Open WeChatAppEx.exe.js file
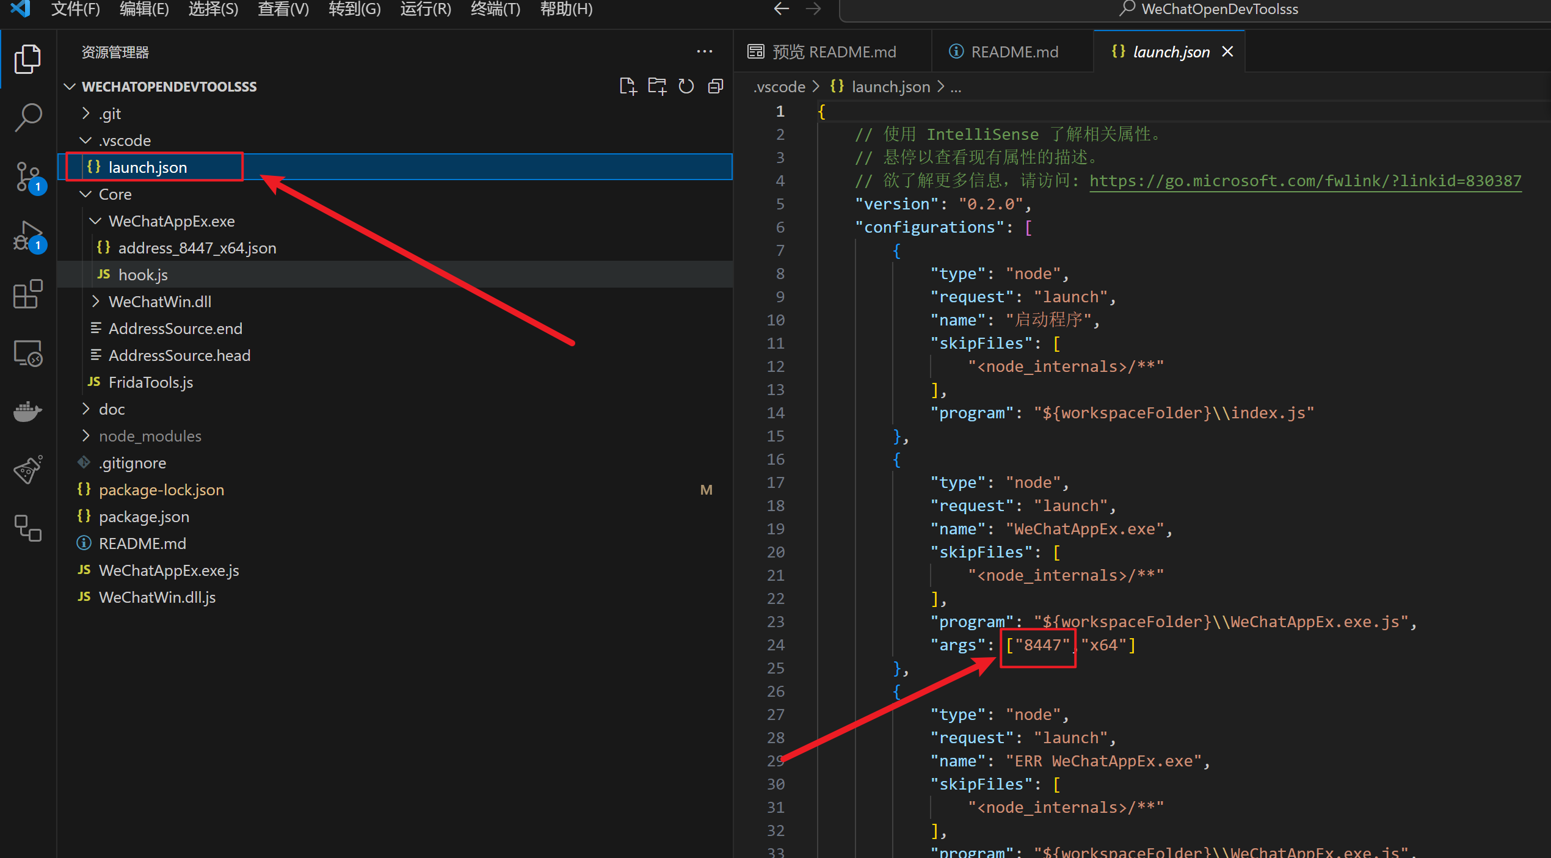Image resolution: width=1551 pixels, height=858 pixels. [x=396, y=570]
